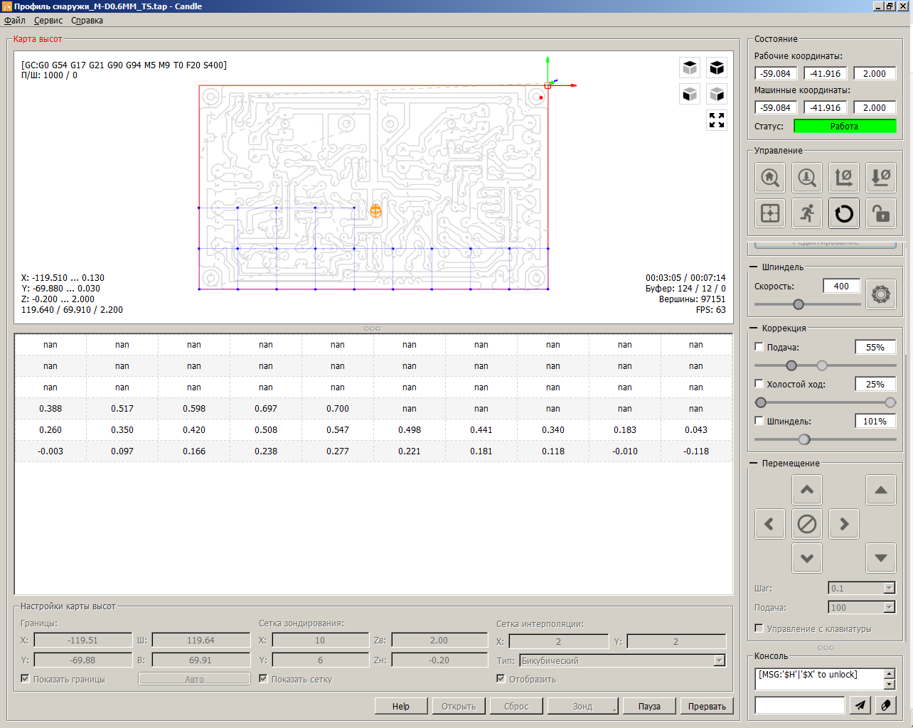This screenshot has width=913, height=728.
Task: Open the Сервис menu
Action: pos(48,21)
